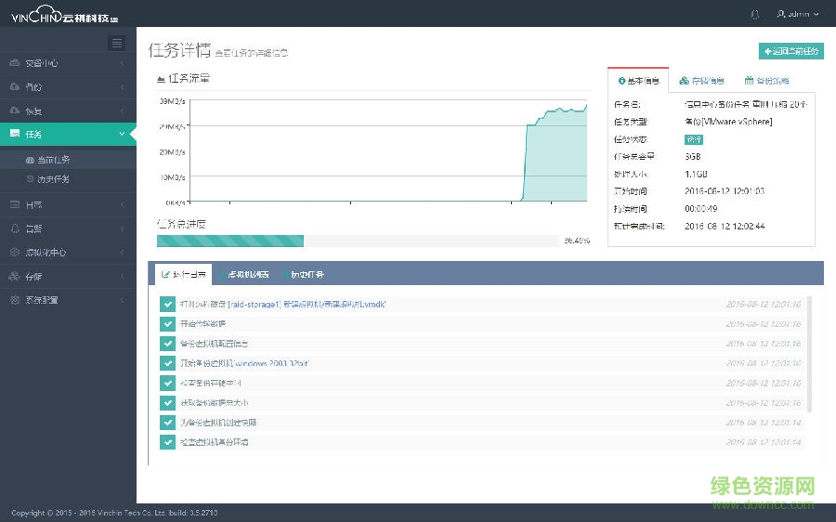The height and width of the screenshot is (522, 836).
Task: Expand the 虚拟化中心 sidebar menu chevron
Action: pyautogui.click(x=123, y=252)
